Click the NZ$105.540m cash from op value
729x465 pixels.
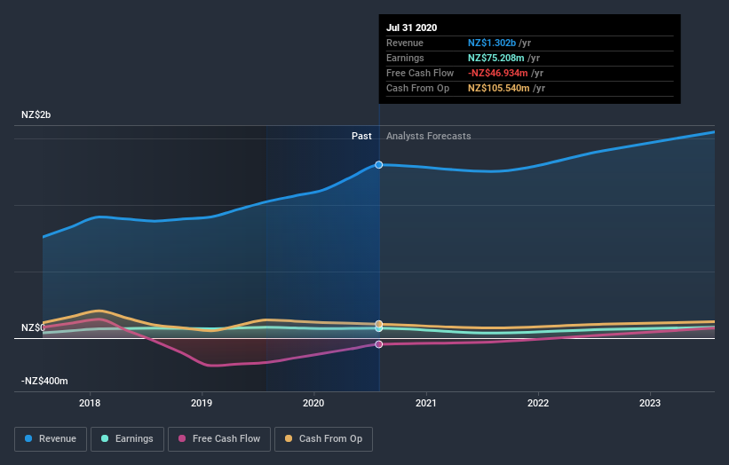pos(499,88)
